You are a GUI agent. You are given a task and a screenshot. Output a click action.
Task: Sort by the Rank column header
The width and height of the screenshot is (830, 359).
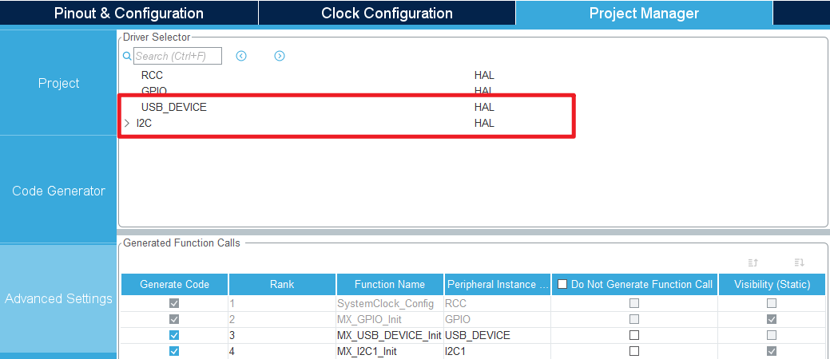click(281, 284)
